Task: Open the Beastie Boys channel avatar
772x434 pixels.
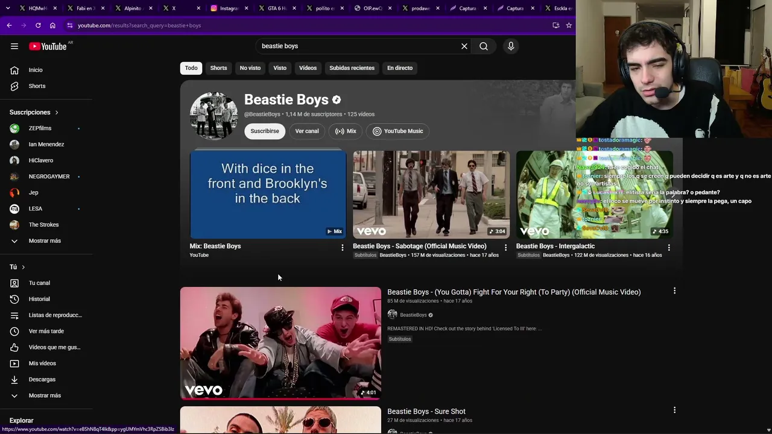Action: point(214,116)
